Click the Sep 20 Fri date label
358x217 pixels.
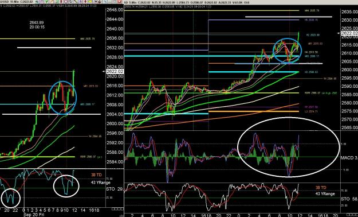point(34,215)
